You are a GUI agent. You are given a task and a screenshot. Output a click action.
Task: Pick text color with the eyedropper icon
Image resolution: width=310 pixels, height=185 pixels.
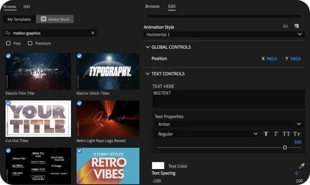point(301,166)
